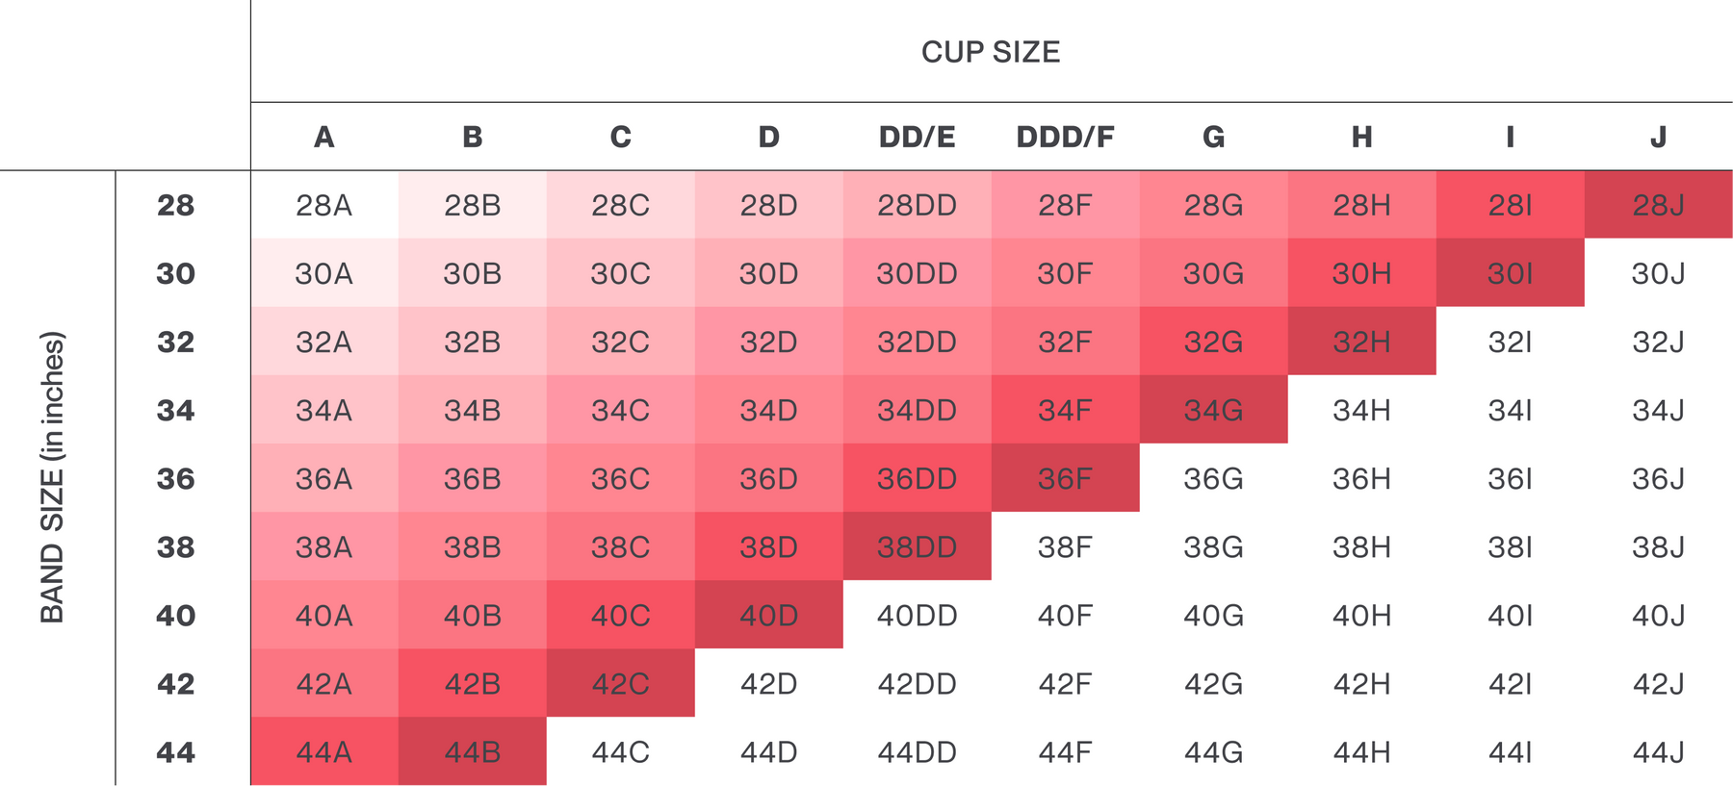Click the DD/E column header
The image size is (1733, 786).
point(917,138)
